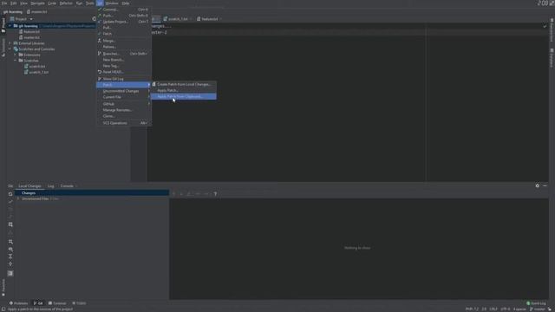Select scratch_1.txt in project tree
Screen dimensions: 555x312
pos(38,72)
